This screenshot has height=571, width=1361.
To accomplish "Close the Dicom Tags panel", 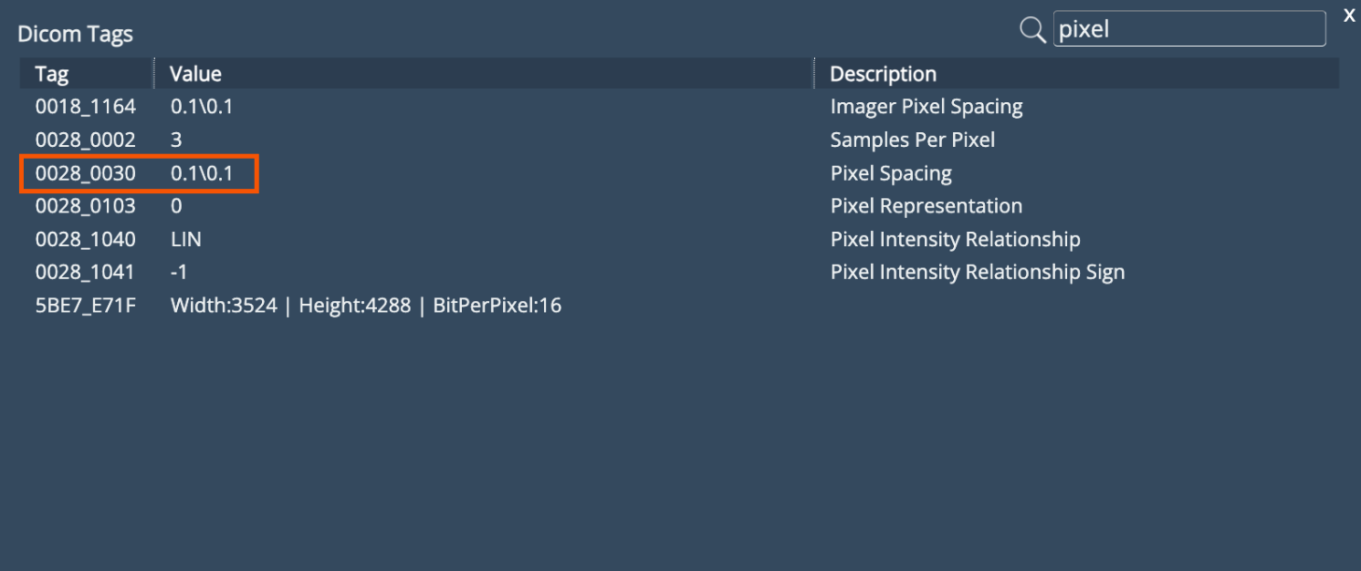I will tap(1349, 16).
